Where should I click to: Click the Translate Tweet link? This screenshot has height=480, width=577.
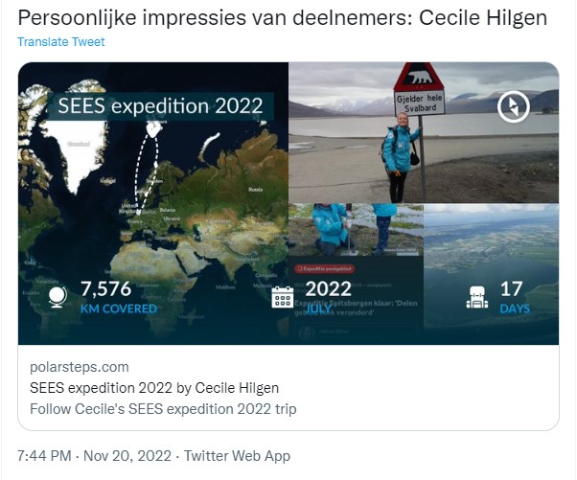pos(61,42)
